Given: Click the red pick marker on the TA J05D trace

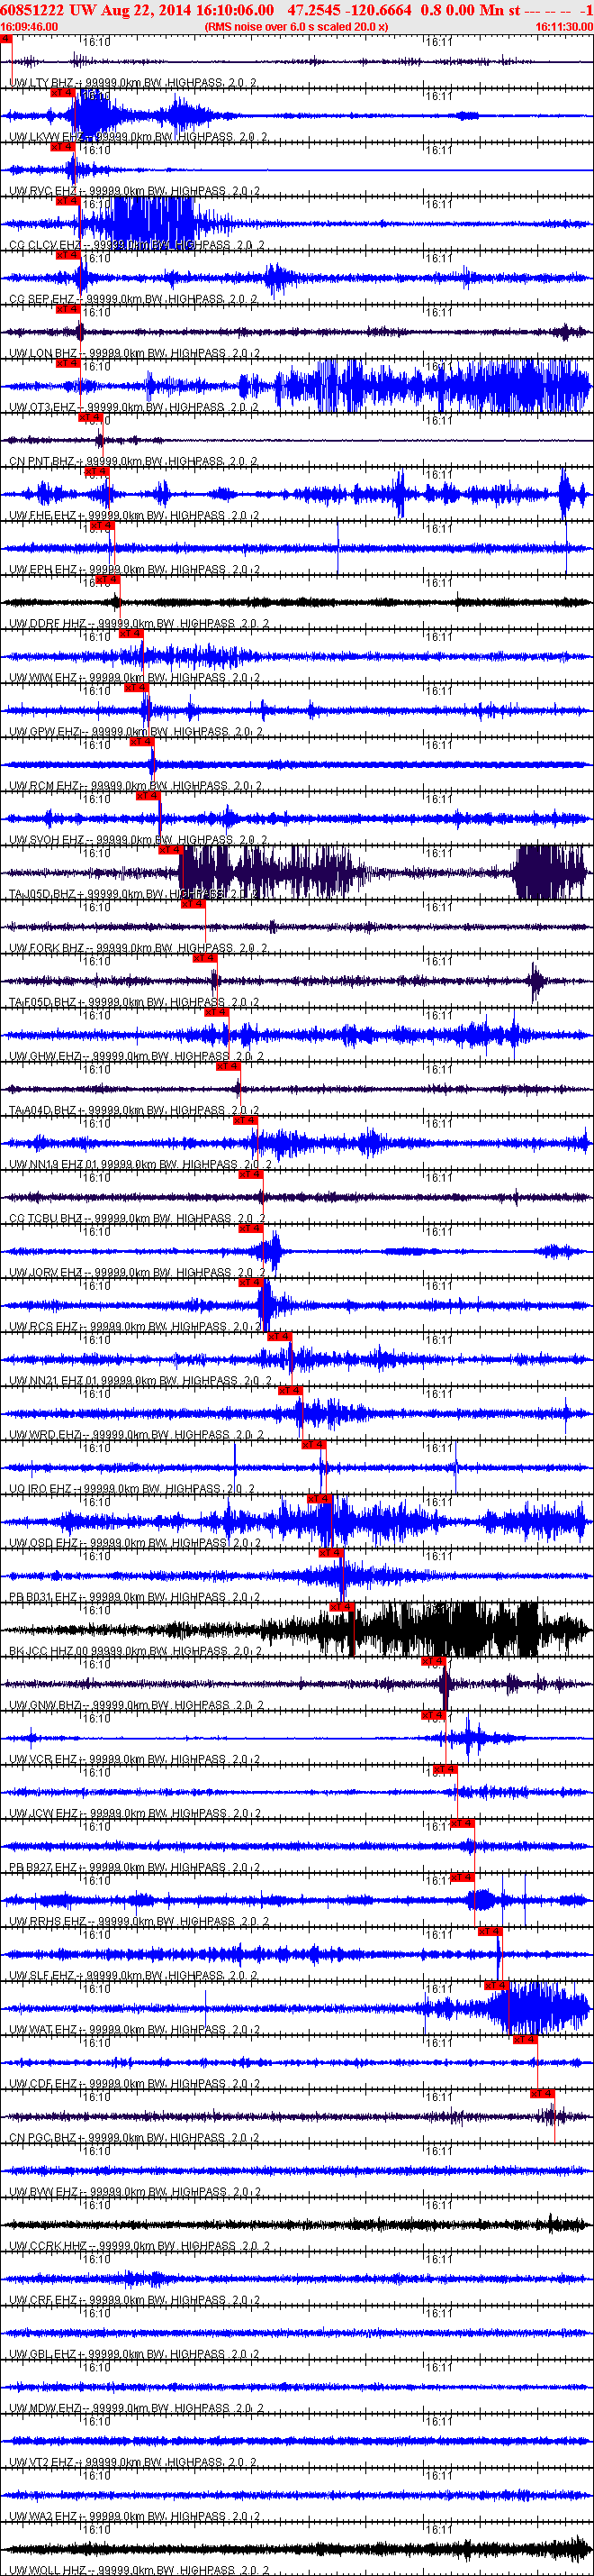Looking at the screenshot, I should pyautogui.click(x=171, y=850).
